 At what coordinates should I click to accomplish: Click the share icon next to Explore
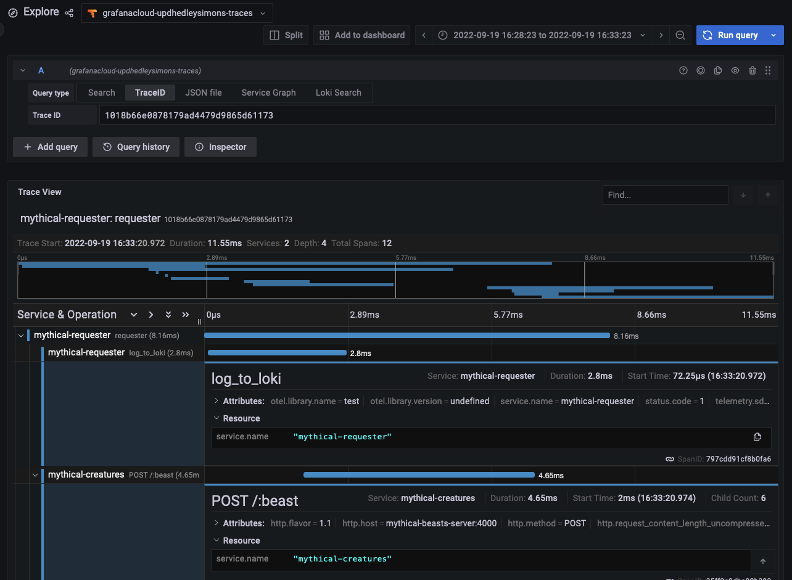point(69,13)
